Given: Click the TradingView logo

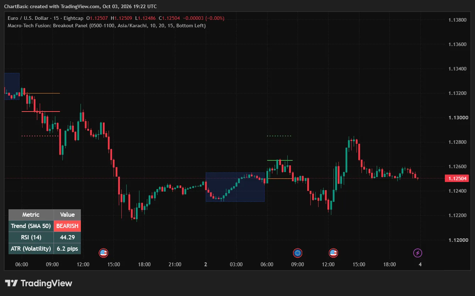Looking at the screenshot, I should [38, 283].
